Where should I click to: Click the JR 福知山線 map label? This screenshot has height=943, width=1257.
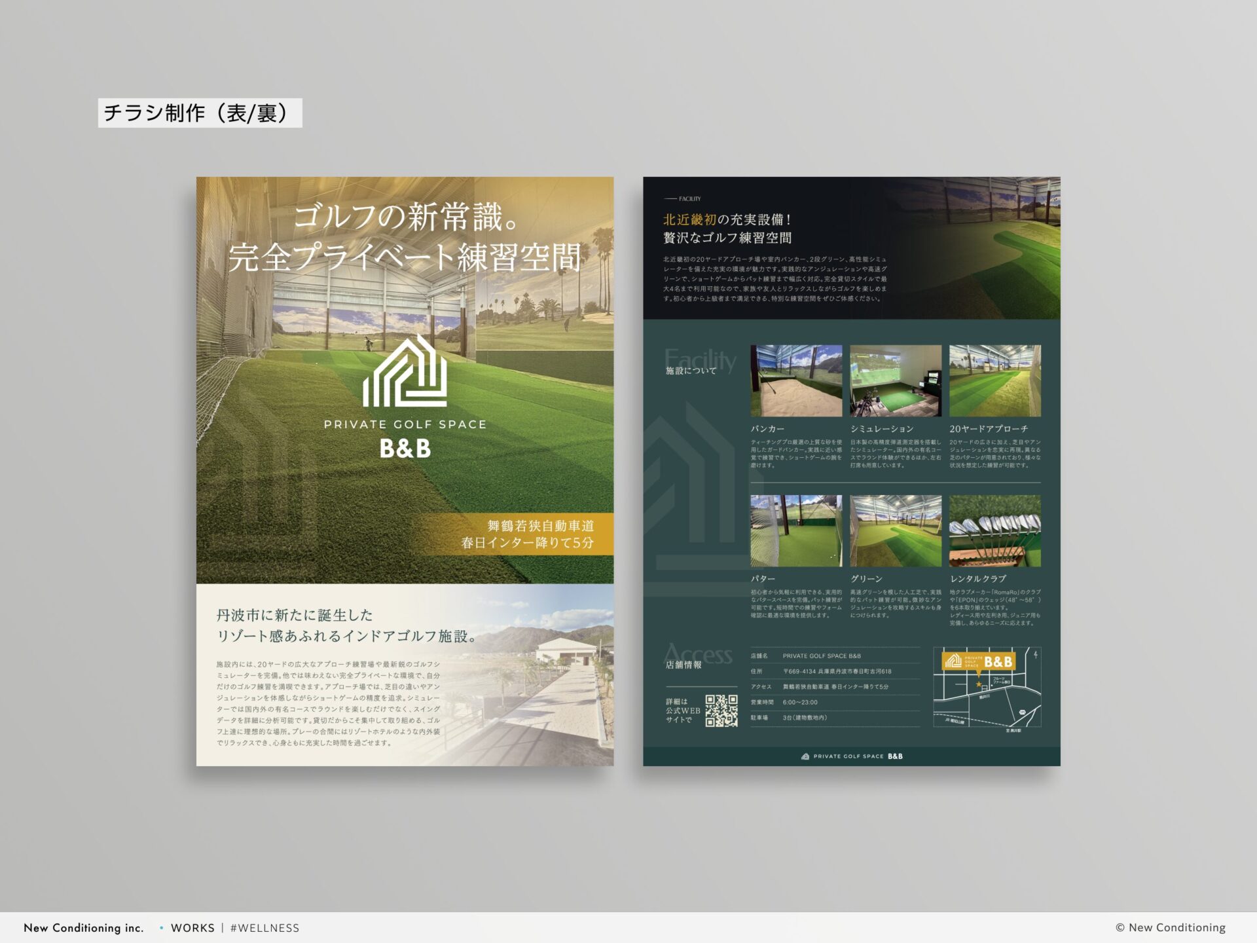click(955, 722)
